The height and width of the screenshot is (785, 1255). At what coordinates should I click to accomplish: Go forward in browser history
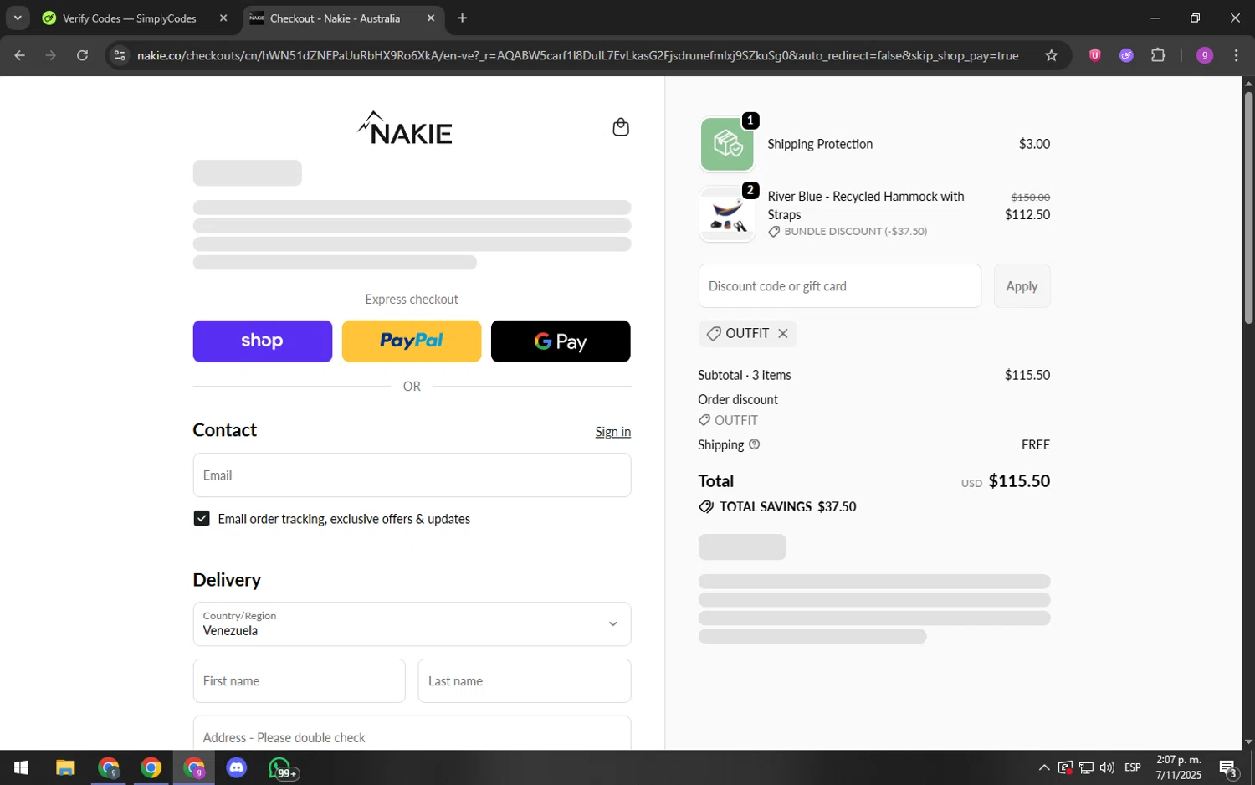click(51, 55)
